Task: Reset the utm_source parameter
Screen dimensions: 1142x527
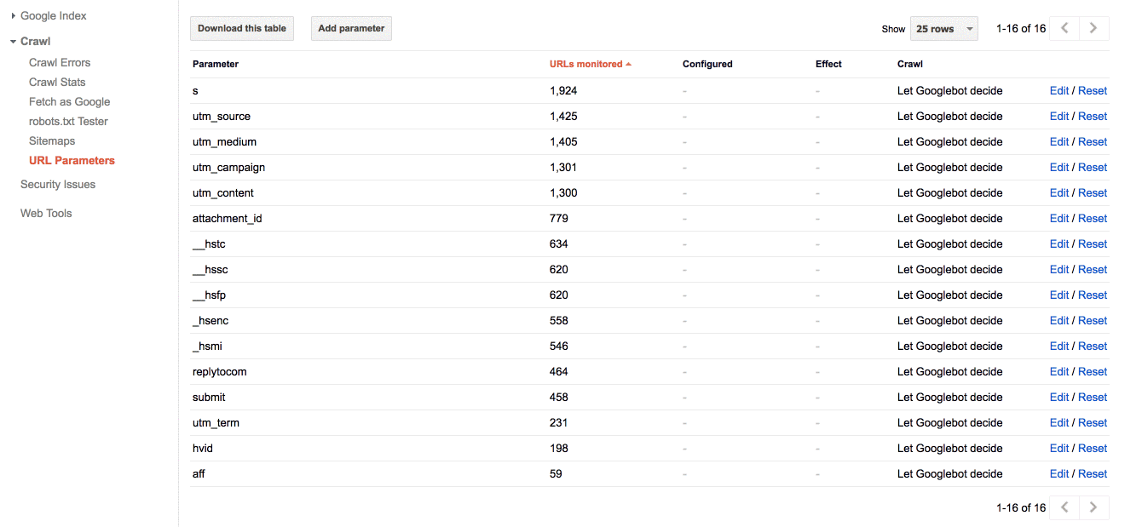Action: 1093,116
